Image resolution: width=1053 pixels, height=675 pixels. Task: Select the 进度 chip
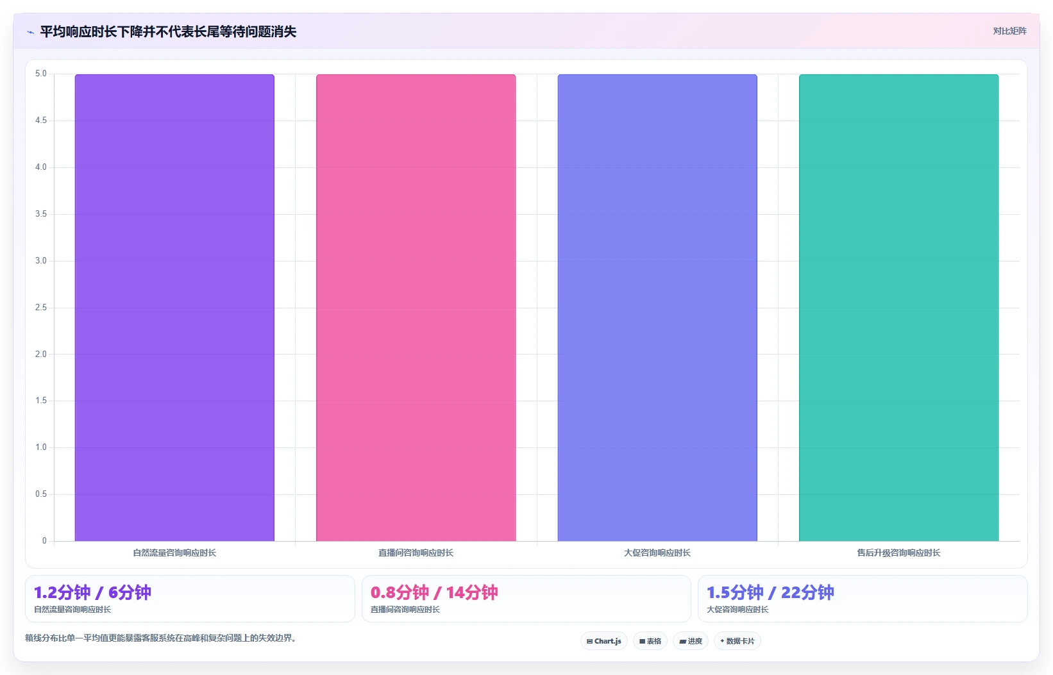point(690,641)
